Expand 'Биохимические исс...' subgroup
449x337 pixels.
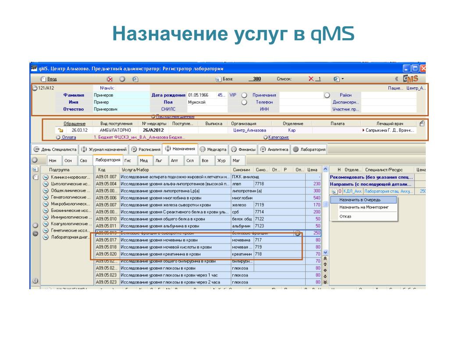[46, 210]
